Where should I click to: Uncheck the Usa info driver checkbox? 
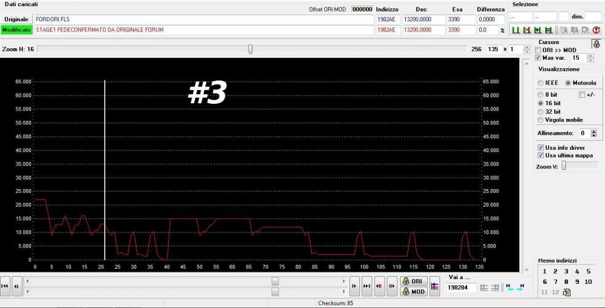tap(540, 147)
